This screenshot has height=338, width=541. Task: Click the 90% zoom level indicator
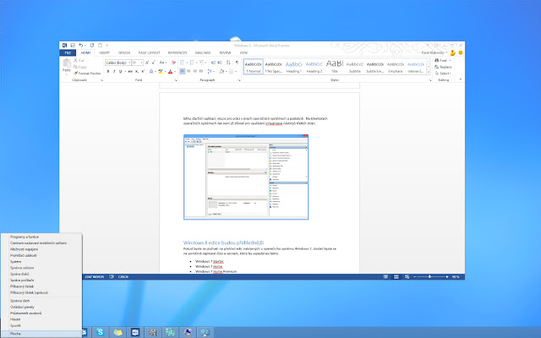pos(456,277)
